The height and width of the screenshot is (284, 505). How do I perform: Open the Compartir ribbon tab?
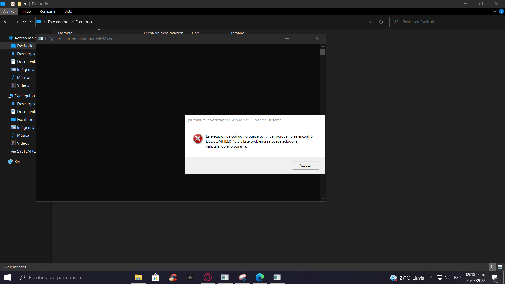click(x=48, y=11)
